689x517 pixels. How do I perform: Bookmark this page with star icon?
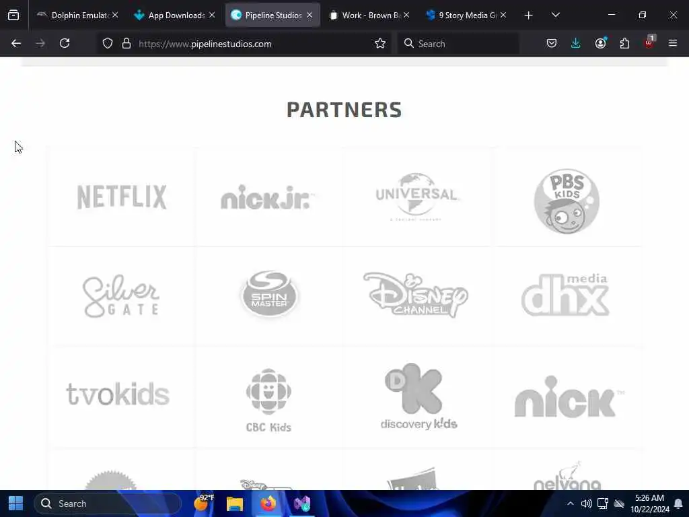(x=380, y=43)
